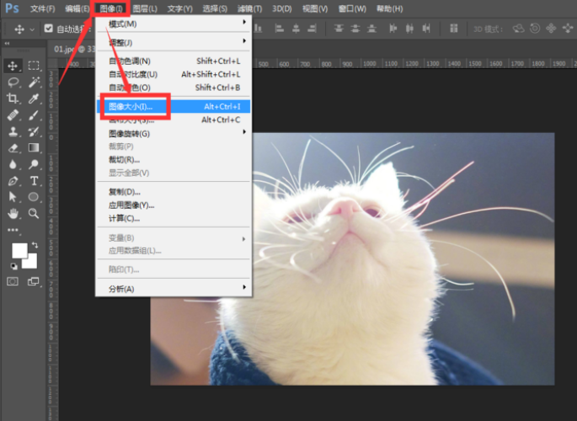The height and width of the screenshot is (421, 577).
Task: Toggle the 自动选择 checkbox
Action: (49, 29)
